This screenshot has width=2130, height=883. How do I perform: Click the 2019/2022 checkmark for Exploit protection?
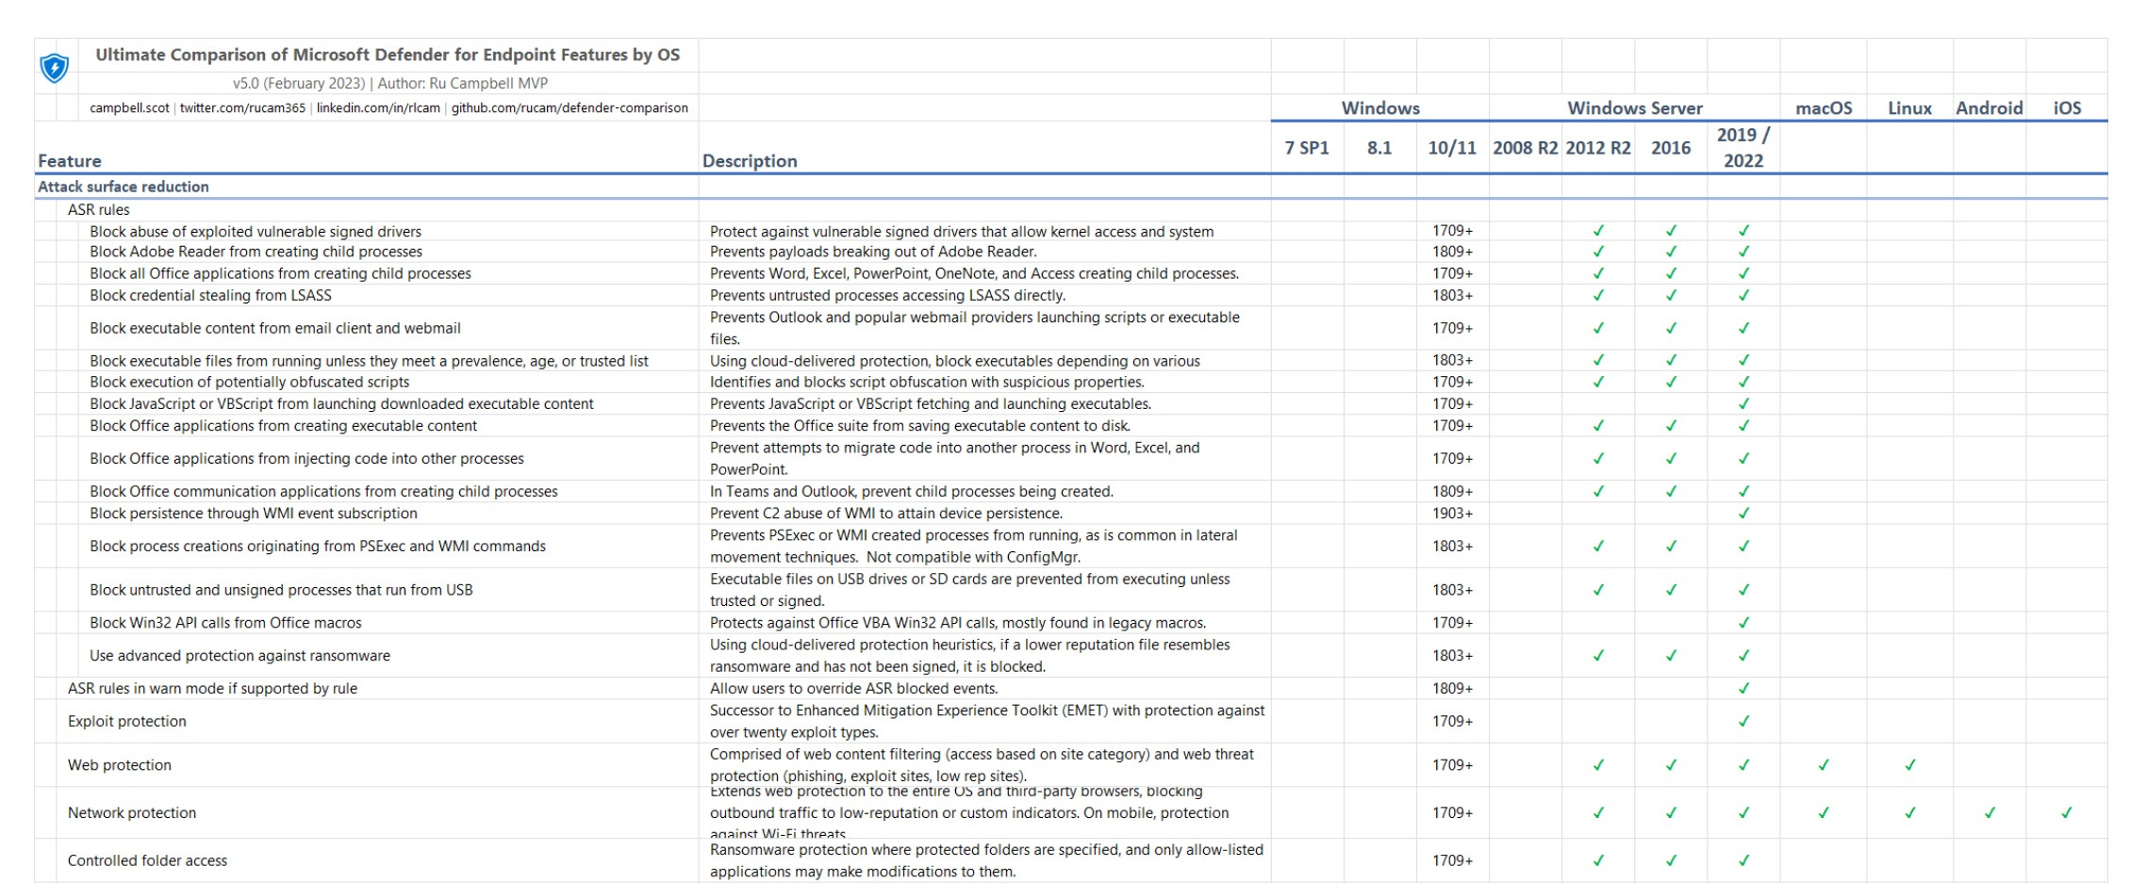(1743, 722)
